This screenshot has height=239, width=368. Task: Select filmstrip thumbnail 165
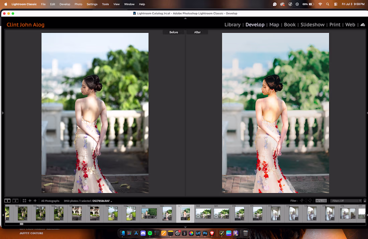149,214
